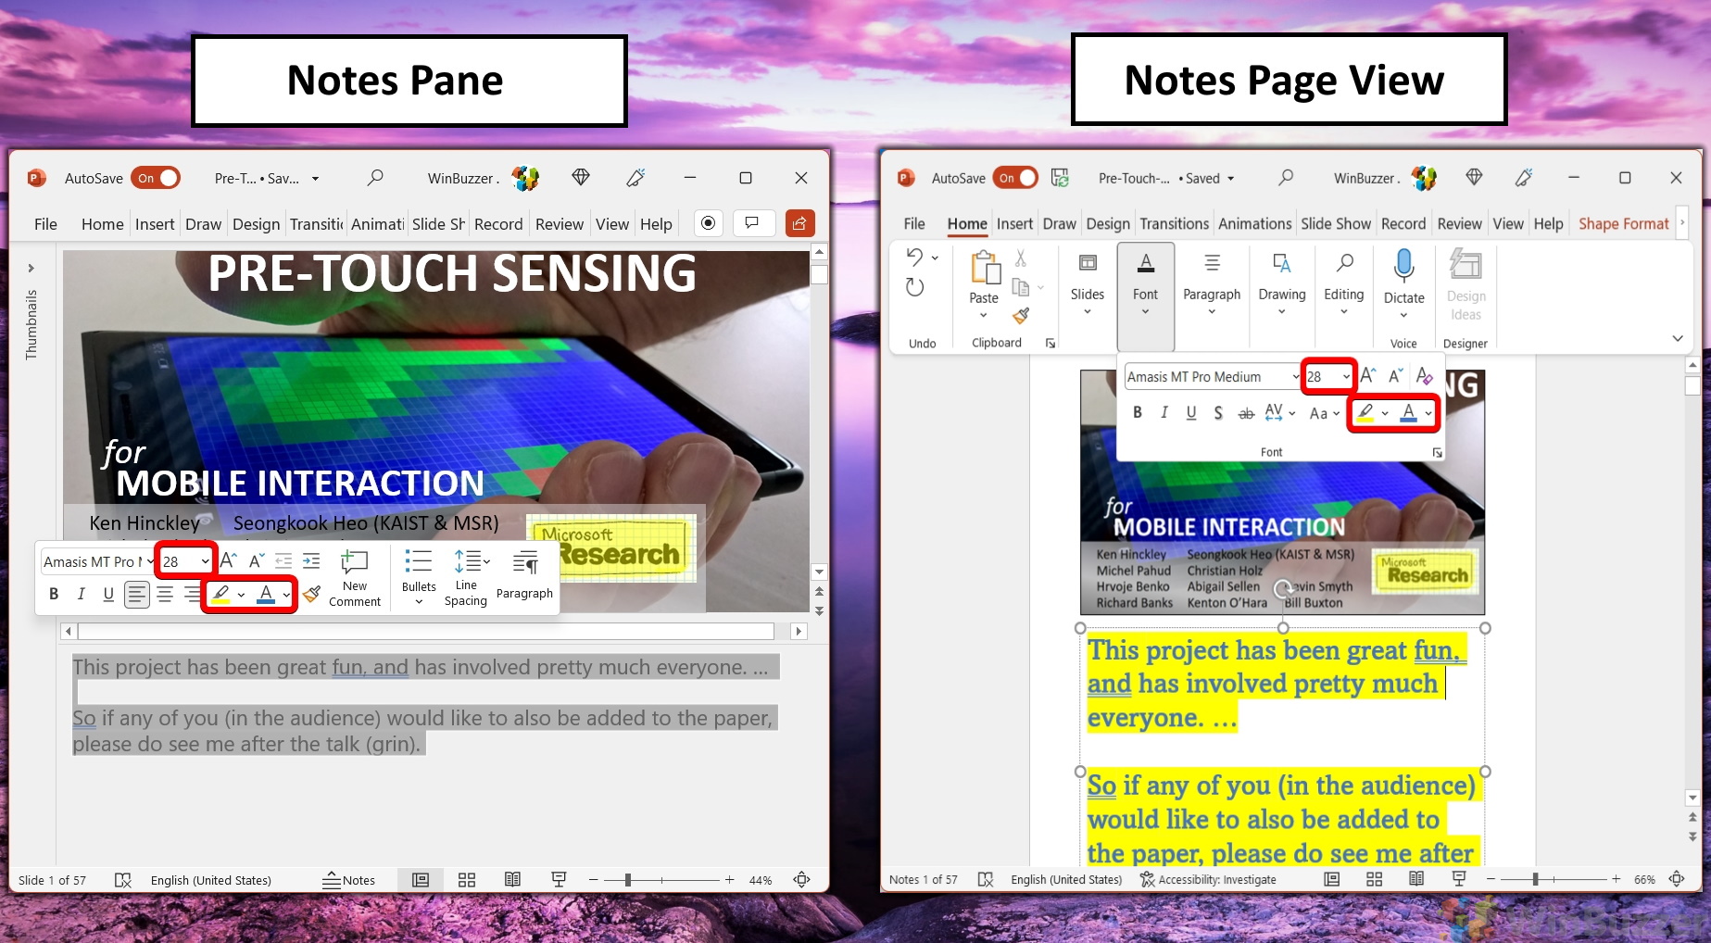Open Animations tab in right window

(x=1254, y=224)
